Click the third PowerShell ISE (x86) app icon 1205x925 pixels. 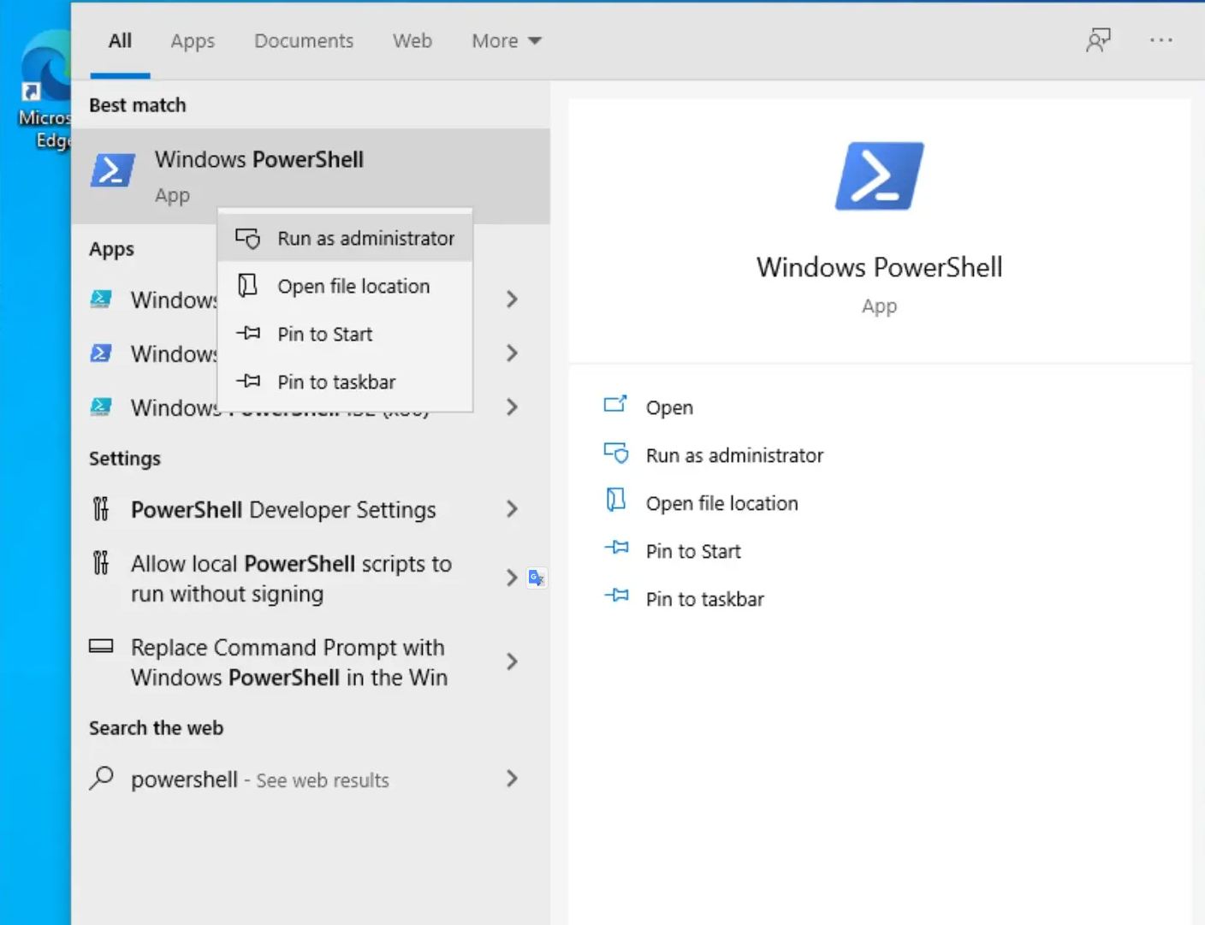tap(101, 407)
